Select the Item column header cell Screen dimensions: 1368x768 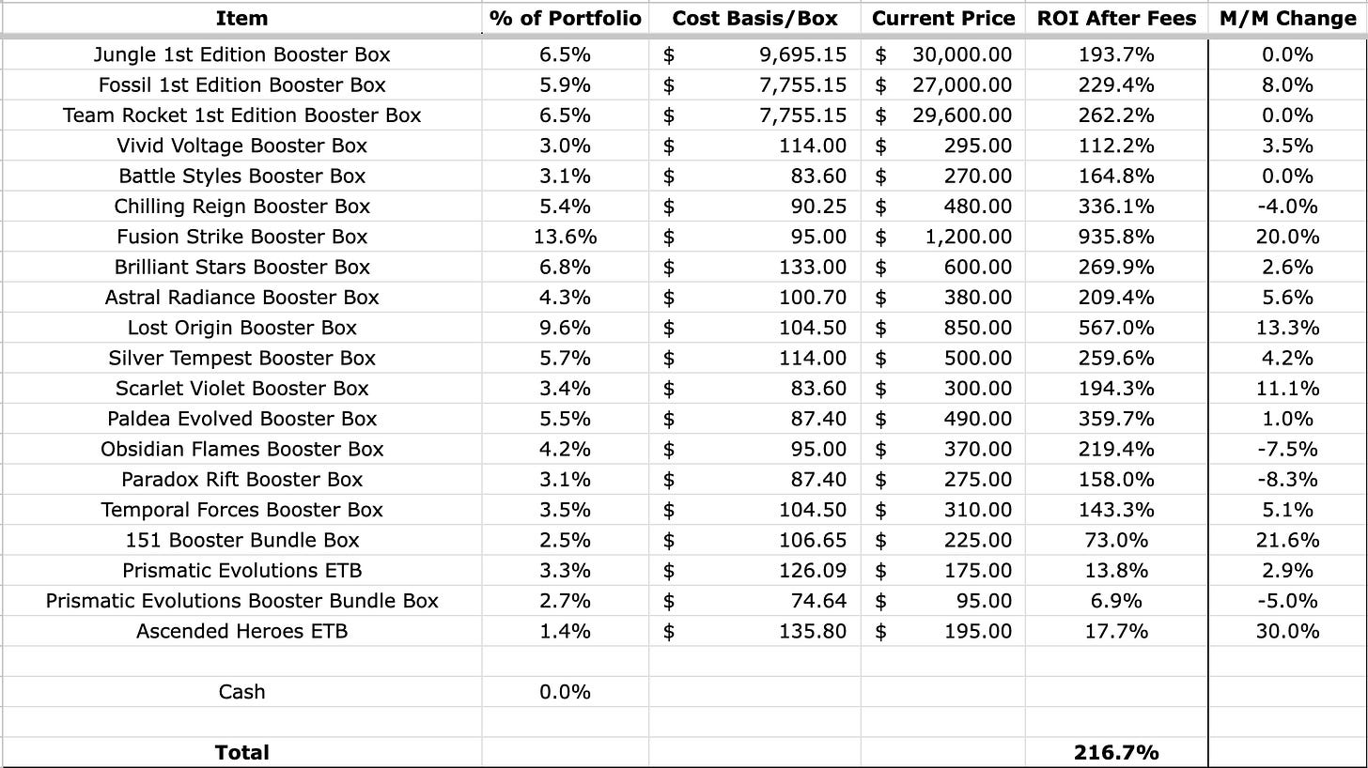[x=241, y=19]
